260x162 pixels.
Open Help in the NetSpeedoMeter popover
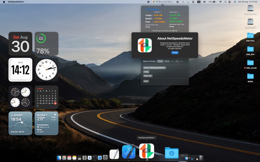point(146,72)
